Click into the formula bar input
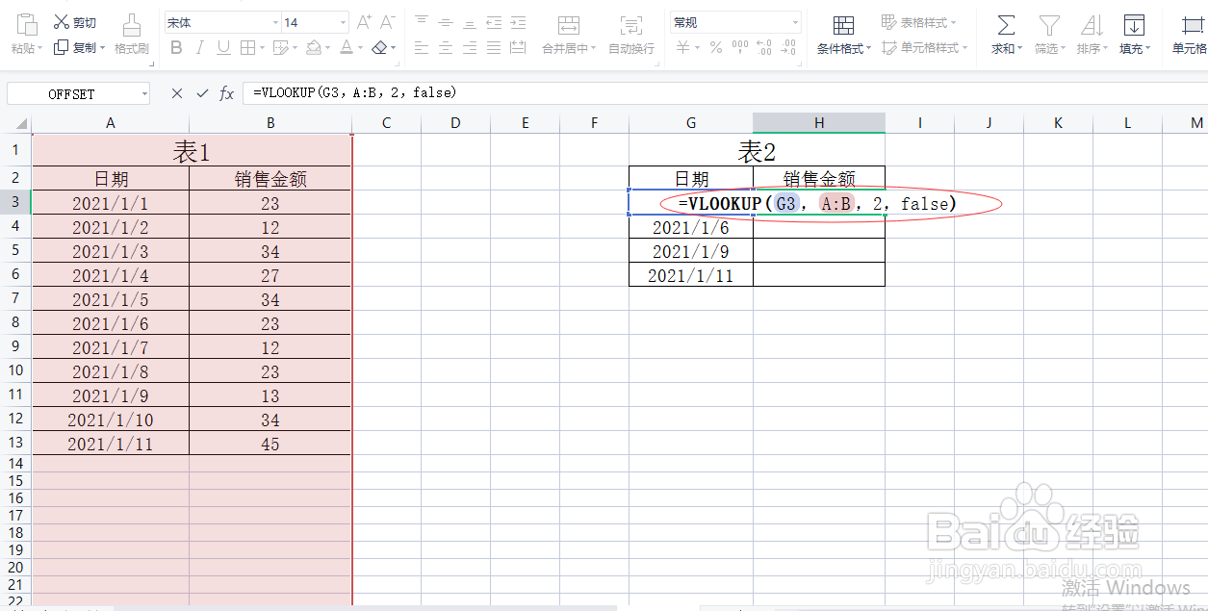This screenshot has height=611, width=1208. 725,93
